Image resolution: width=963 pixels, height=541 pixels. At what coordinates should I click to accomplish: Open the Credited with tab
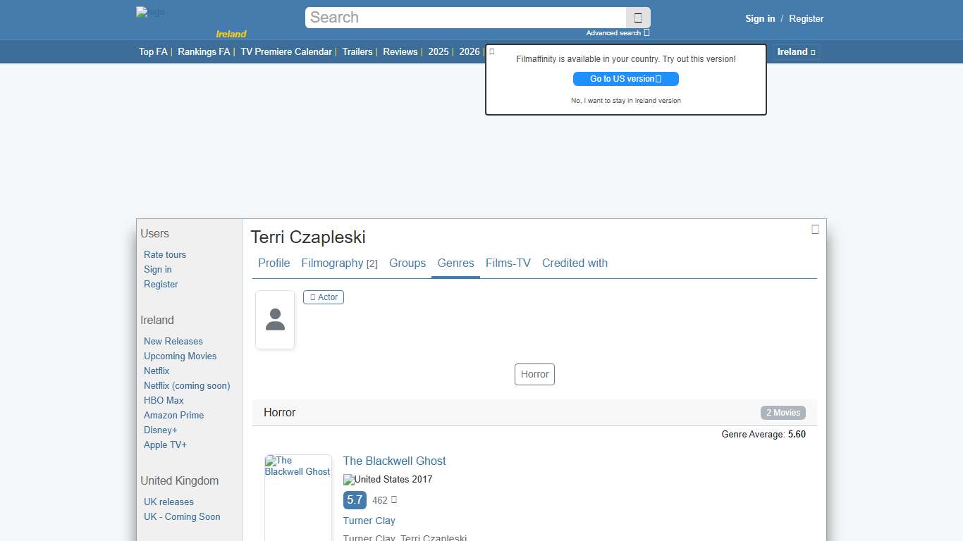tap(575, 263)
